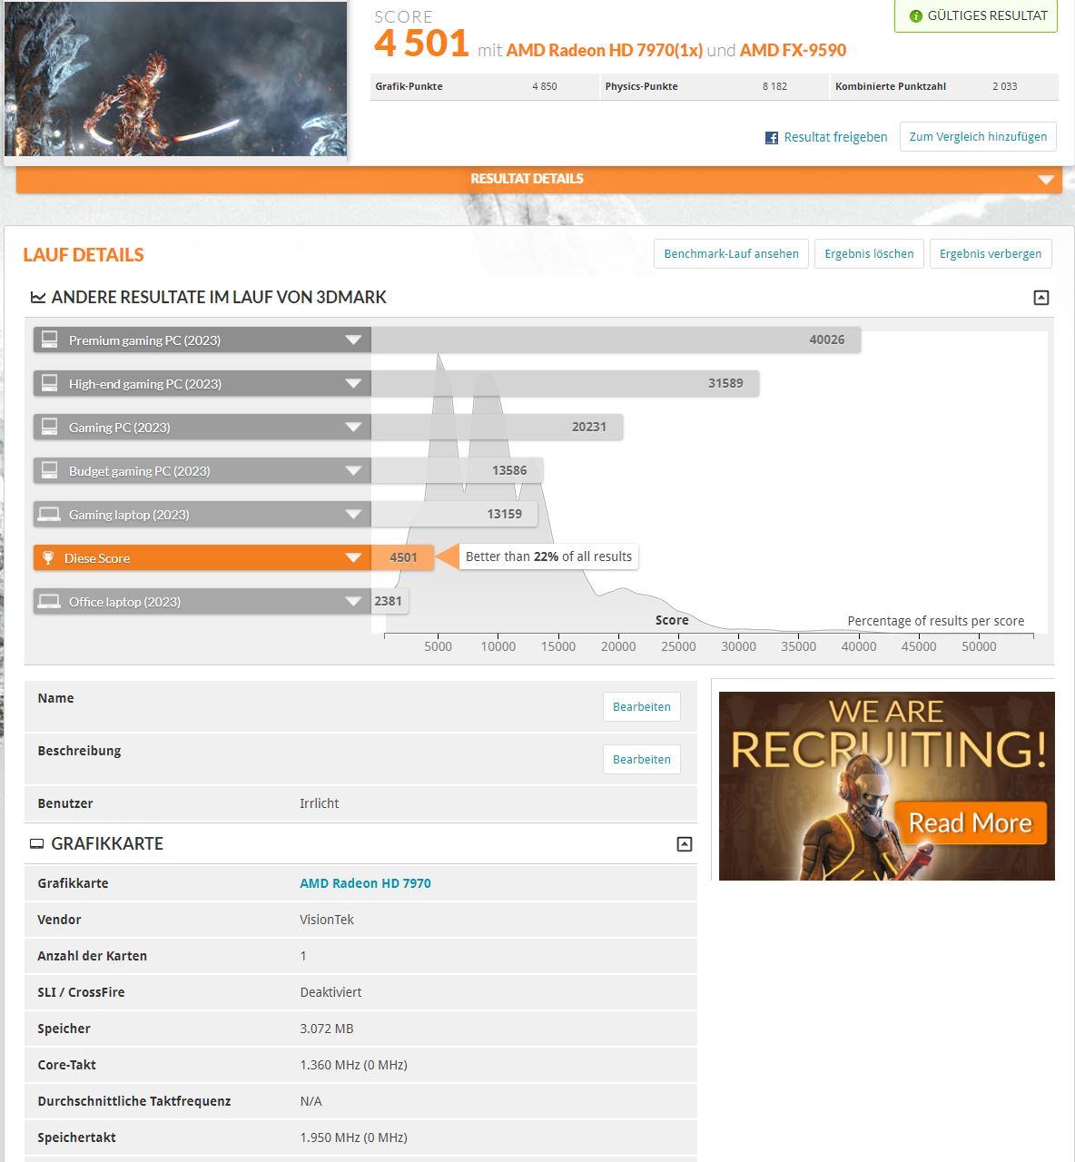The width and height of the screenshot is (1075, 1162).
Task: Click SLI / CrossFire value Deaktiviert
Action: (x=330, y=992)
